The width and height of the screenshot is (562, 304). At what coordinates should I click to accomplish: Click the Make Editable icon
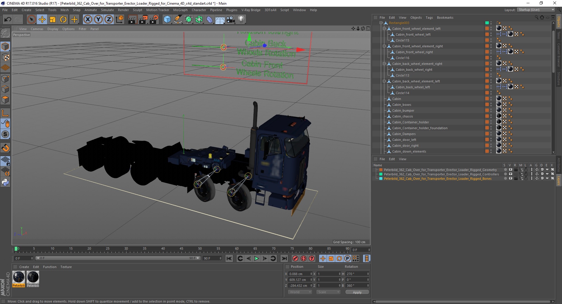(5, 34)
